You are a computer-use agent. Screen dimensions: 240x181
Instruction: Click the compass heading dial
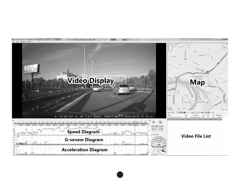pyautogui.click(x=163, y=151)
